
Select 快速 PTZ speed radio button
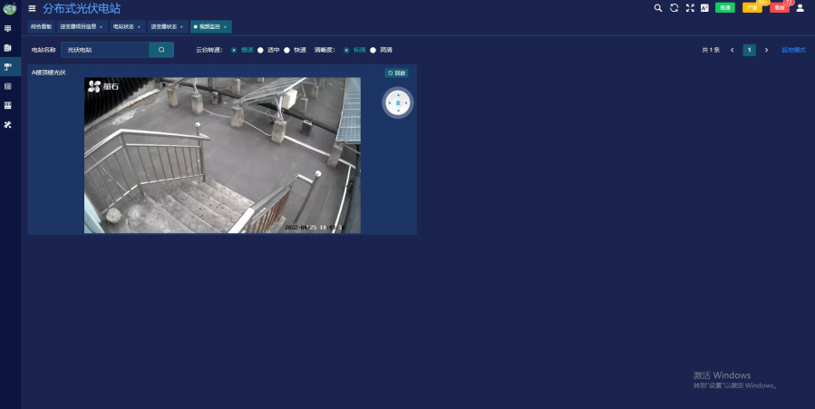pos(286,50)
